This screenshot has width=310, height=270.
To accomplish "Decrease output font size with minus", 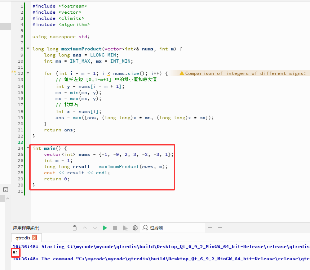I will click(x=220, y=228).
